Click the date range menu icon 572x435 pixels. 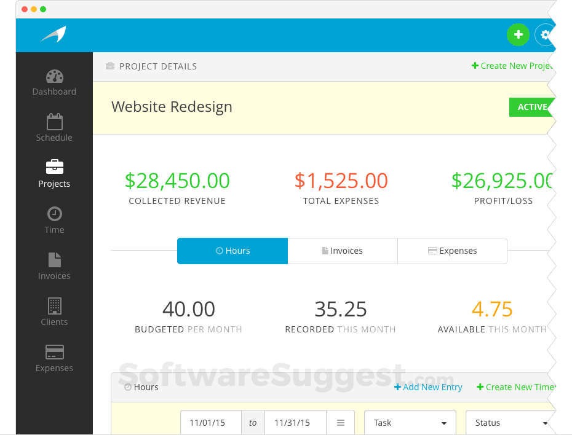[x=340, y=423]
